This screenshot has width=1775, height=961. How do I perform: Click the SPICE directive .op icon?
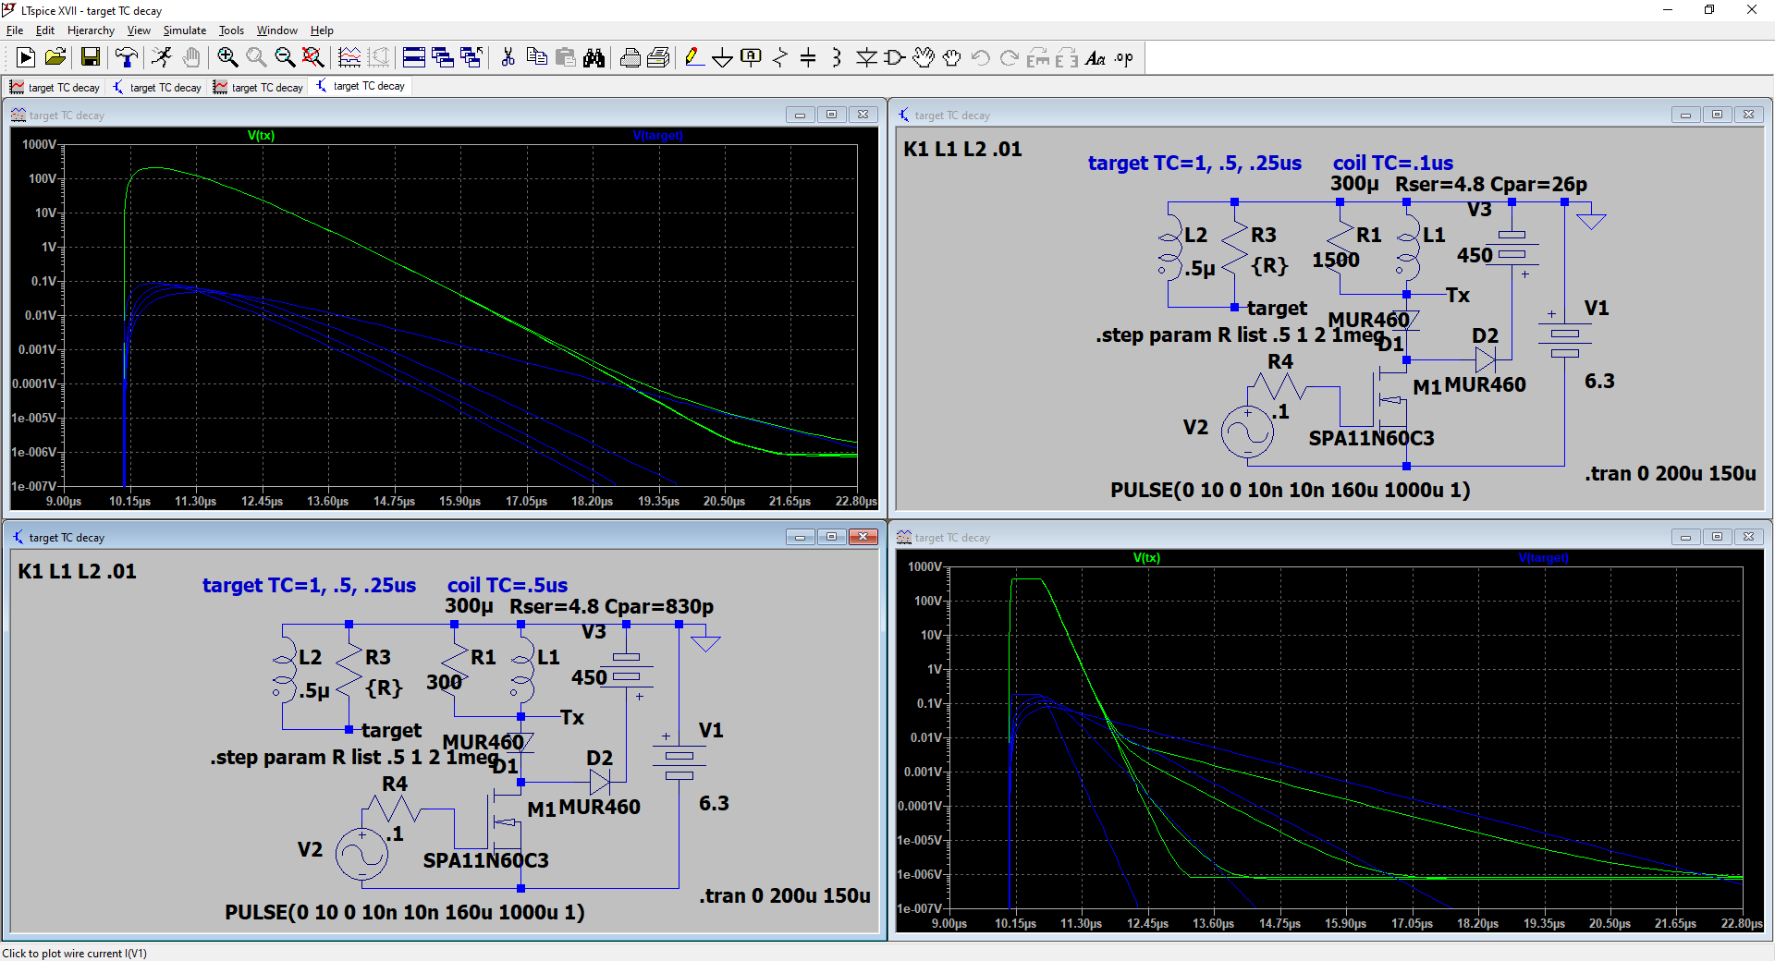(x=1123, y=58)
